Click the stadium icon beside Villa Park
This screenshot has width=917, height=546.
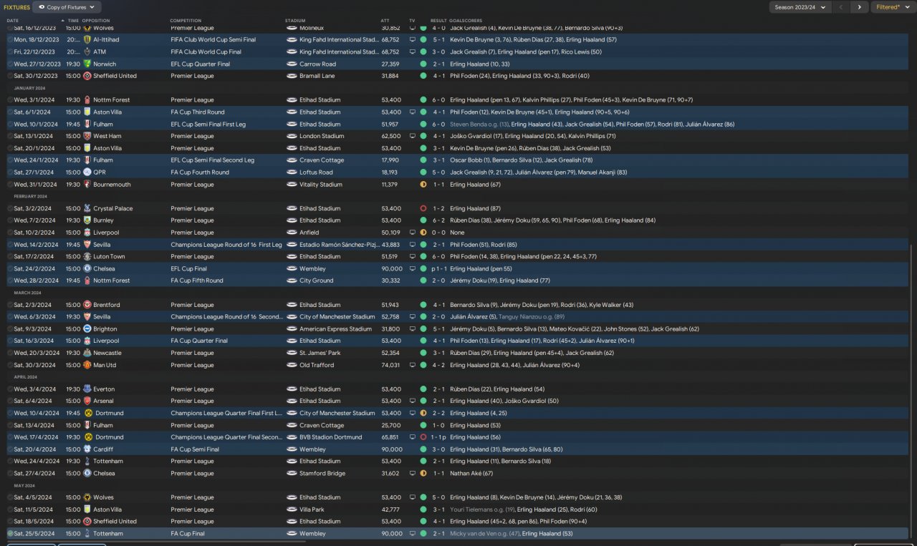pos(292,510)
